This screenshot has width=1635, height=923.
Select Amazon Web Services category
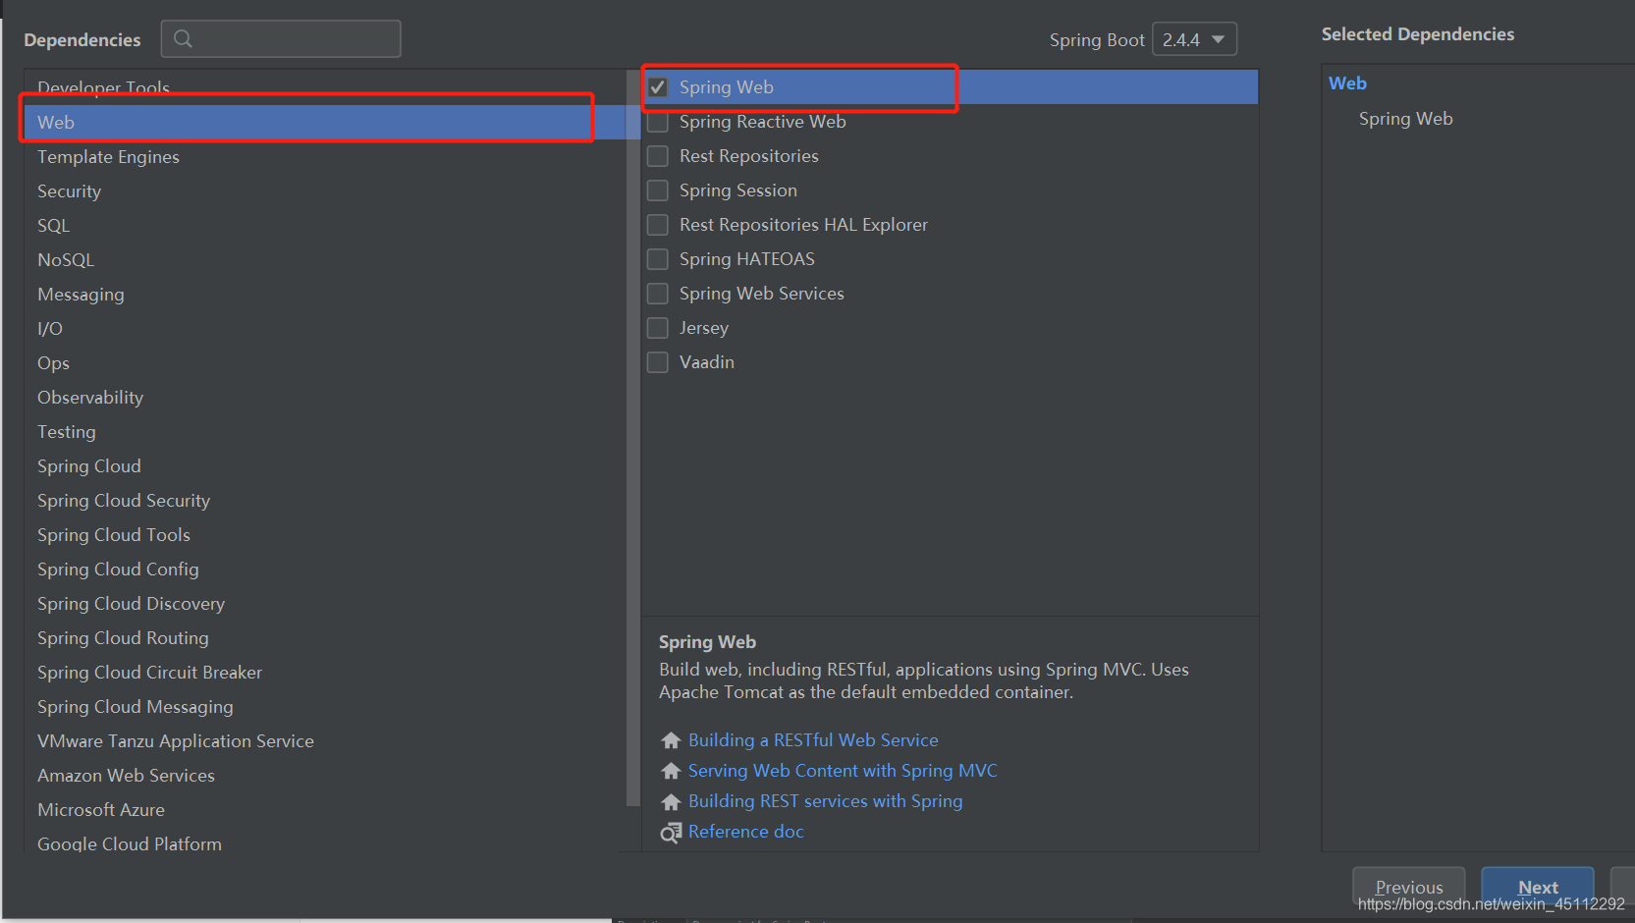(x=325, y=776)
